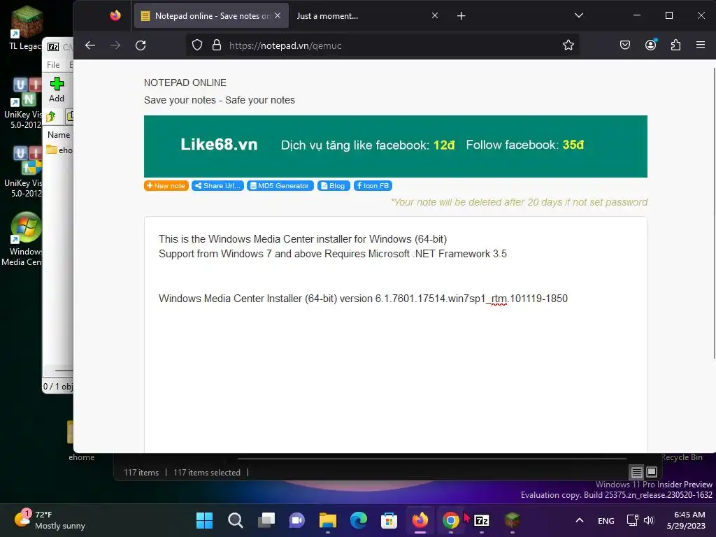Click the Share Url button
Screen dimensions: 716x537
coord(217,186)
